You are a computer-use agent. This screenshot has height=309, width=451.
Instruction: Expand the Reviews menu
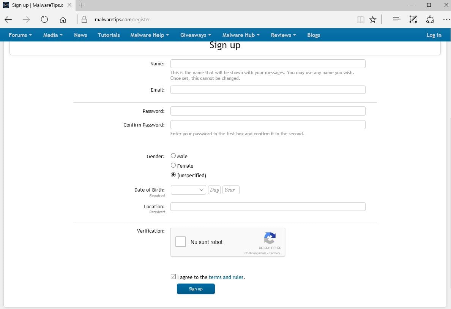(x=283, y=35)
